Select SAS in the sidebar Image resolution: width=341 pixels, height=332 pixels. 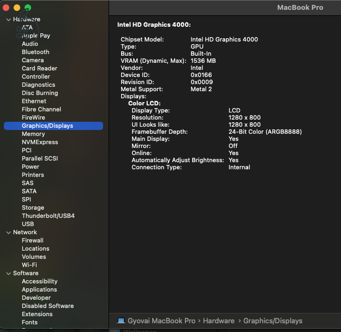(28, 183)
